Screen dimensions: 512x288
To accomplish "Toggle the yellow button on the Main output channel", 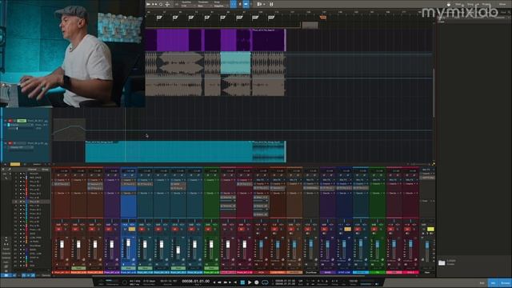I will [x=430, y=230].
